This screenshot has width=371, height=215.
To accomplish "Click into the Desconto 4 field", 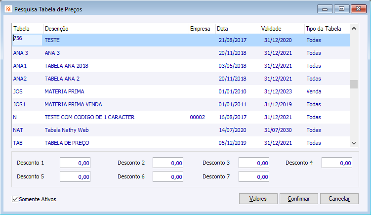I will click(x=337, y=163).
